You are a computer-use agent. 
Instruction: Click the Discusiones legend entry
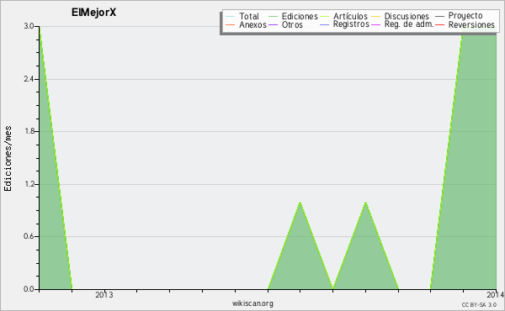401,16
